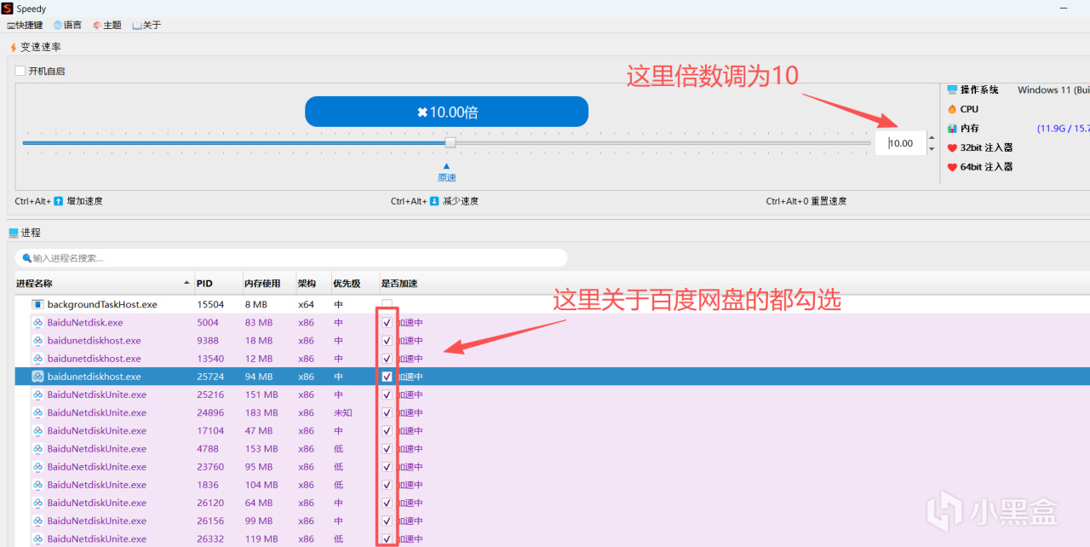Click the process icon in PID 26332 row
The height and width of the screenshot is (547, 1090).
click(37, 538)
